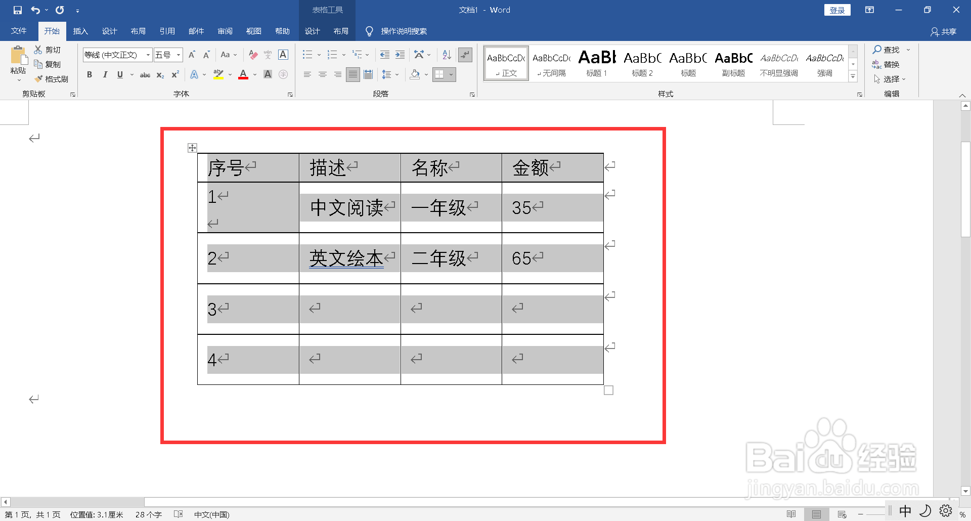Toggle subscript formatting
Image resolution: width=971 pixels, height=521 pixels.
pyautogui.click(x=160, y=74)
